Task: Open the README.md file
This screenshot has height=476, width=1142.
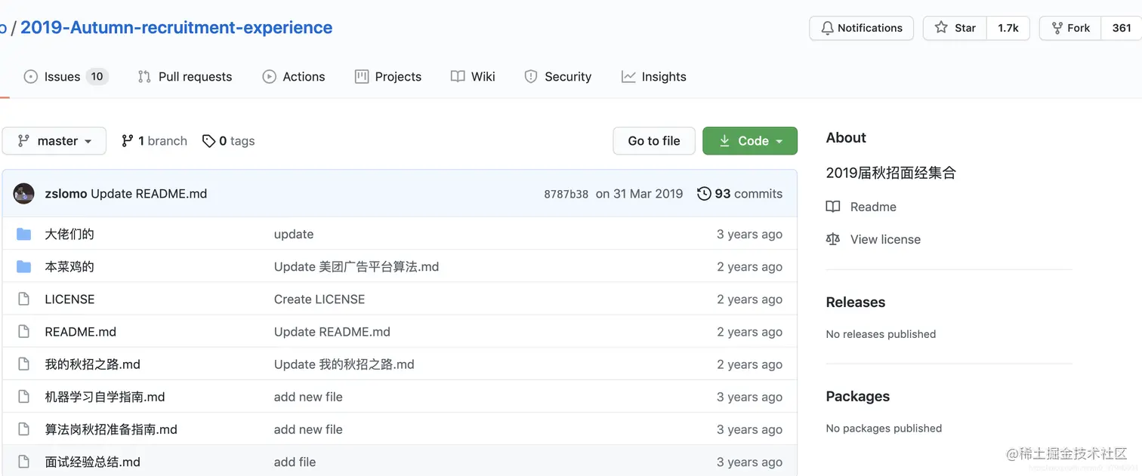Action: point(80,332)
